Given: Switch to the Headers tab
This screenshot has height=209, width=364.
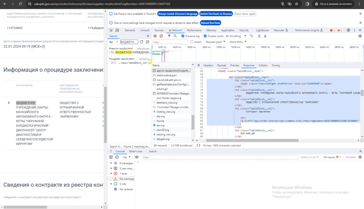Looking at the screenshot, I should click(208, 65).
